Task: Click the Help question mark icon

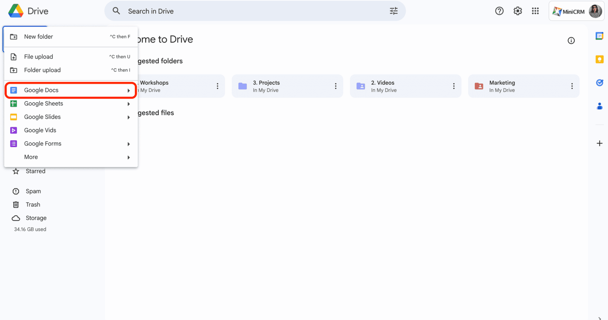Action: [499, 11]
